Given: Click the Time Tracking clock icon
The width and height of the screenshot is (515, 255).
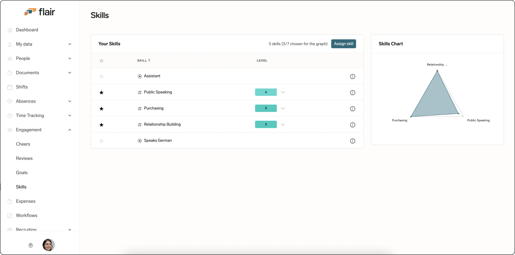Looking at the screenshot, I should (x=10, y=116).
